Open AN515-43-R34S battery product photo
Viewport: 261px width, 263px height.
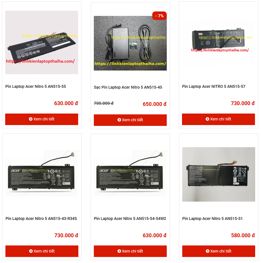click(42, 173)
